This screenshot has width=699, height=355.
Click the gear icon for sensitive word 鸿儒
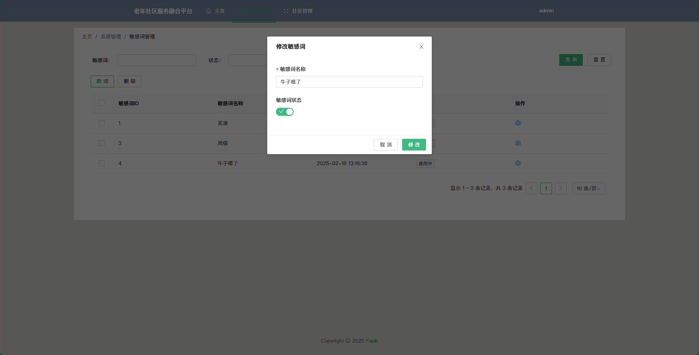pyautogui.click(x=518, y=143)
